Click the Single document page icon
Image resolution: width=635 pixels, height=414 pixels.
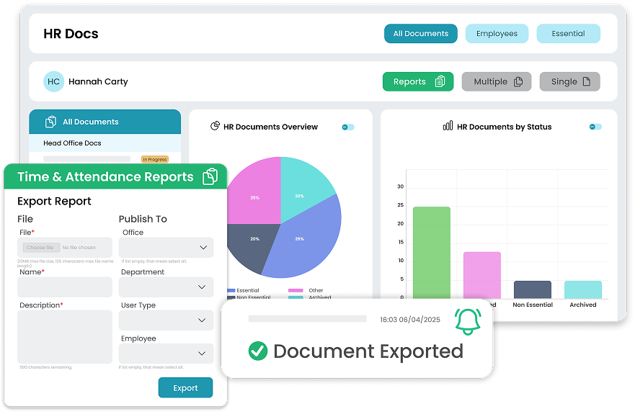point(586,81)
